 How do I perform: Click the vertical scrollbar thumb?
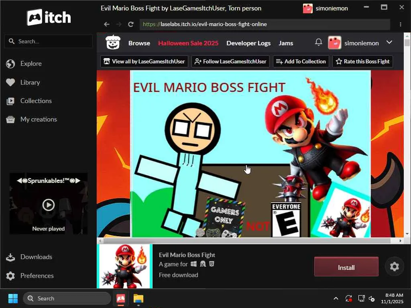click(407, 43)
